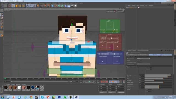The height and width of the screenshot is (99, 176).
Task: Click the Undo arrow in the top toolbar
Action: click(x=2, y=6)
